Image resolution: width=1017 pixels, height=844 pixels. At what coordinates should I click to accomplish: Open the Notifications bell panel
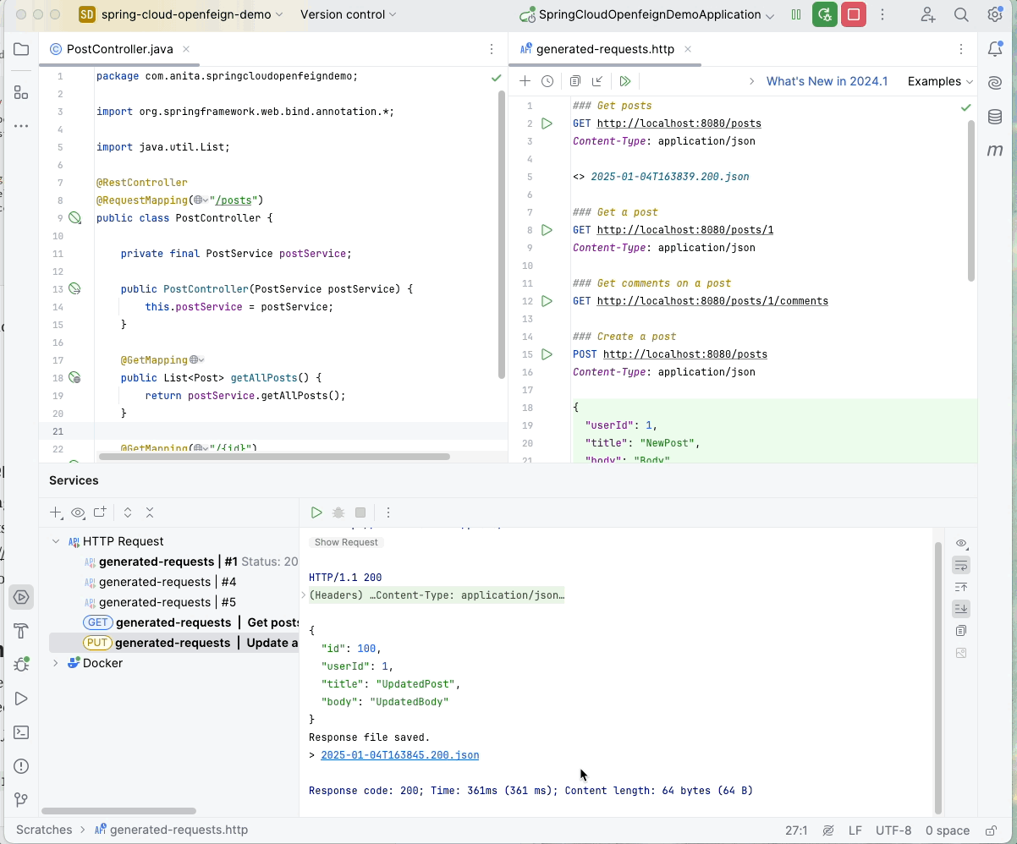click(x=995, y=50)
